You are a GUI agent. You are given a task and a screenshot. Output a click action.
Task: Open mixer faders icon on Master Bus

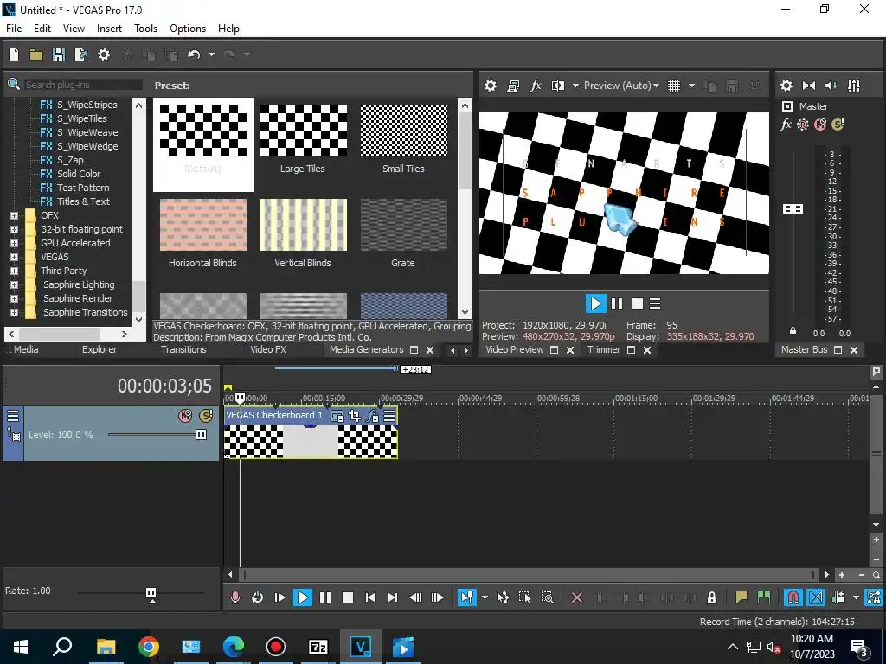tap(854, 86)
